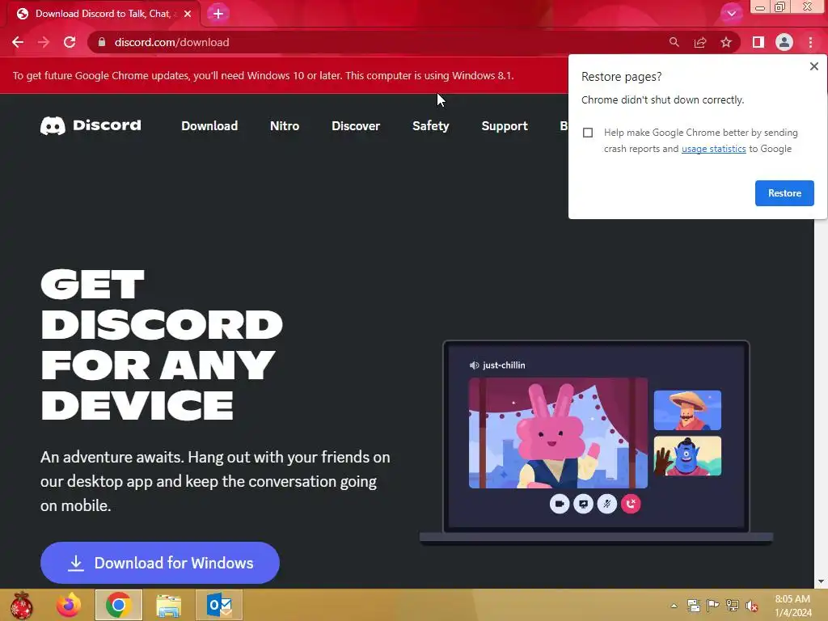Open a new tab with the plus button

click(218, 14)
